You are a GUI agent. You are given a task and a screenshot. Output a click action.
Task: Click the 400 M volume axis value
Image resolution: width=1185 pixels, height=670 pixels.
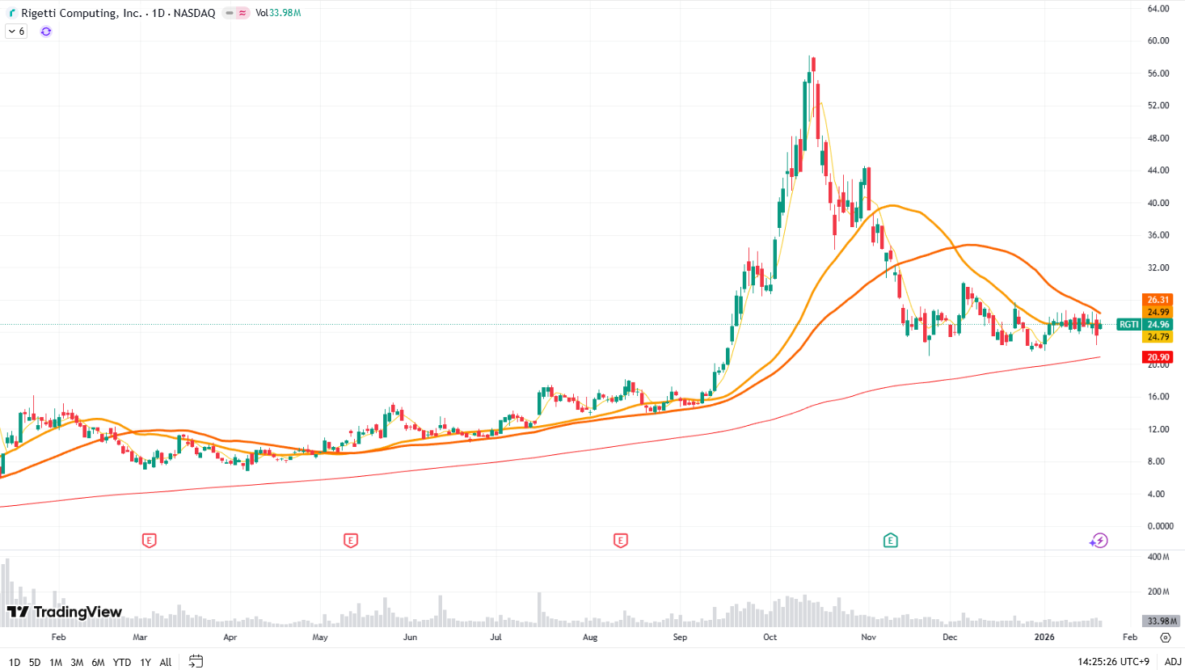coord(1158,557)
